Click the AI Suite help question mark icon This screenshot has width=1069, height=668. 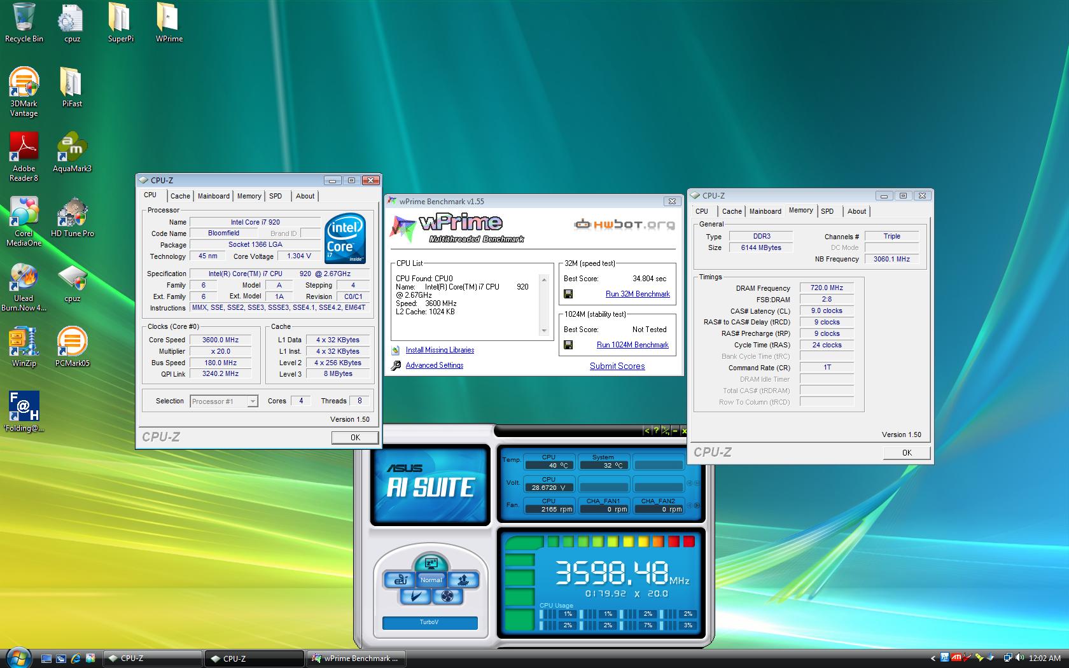point(655,431)
